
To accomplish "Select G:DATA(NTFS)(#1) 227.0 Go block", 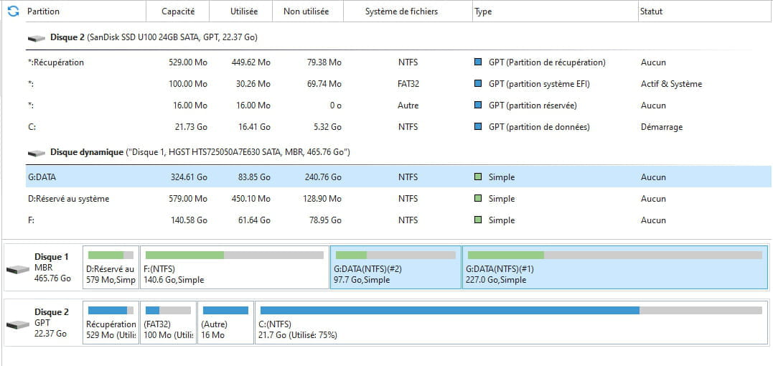I will coord(615,268).
